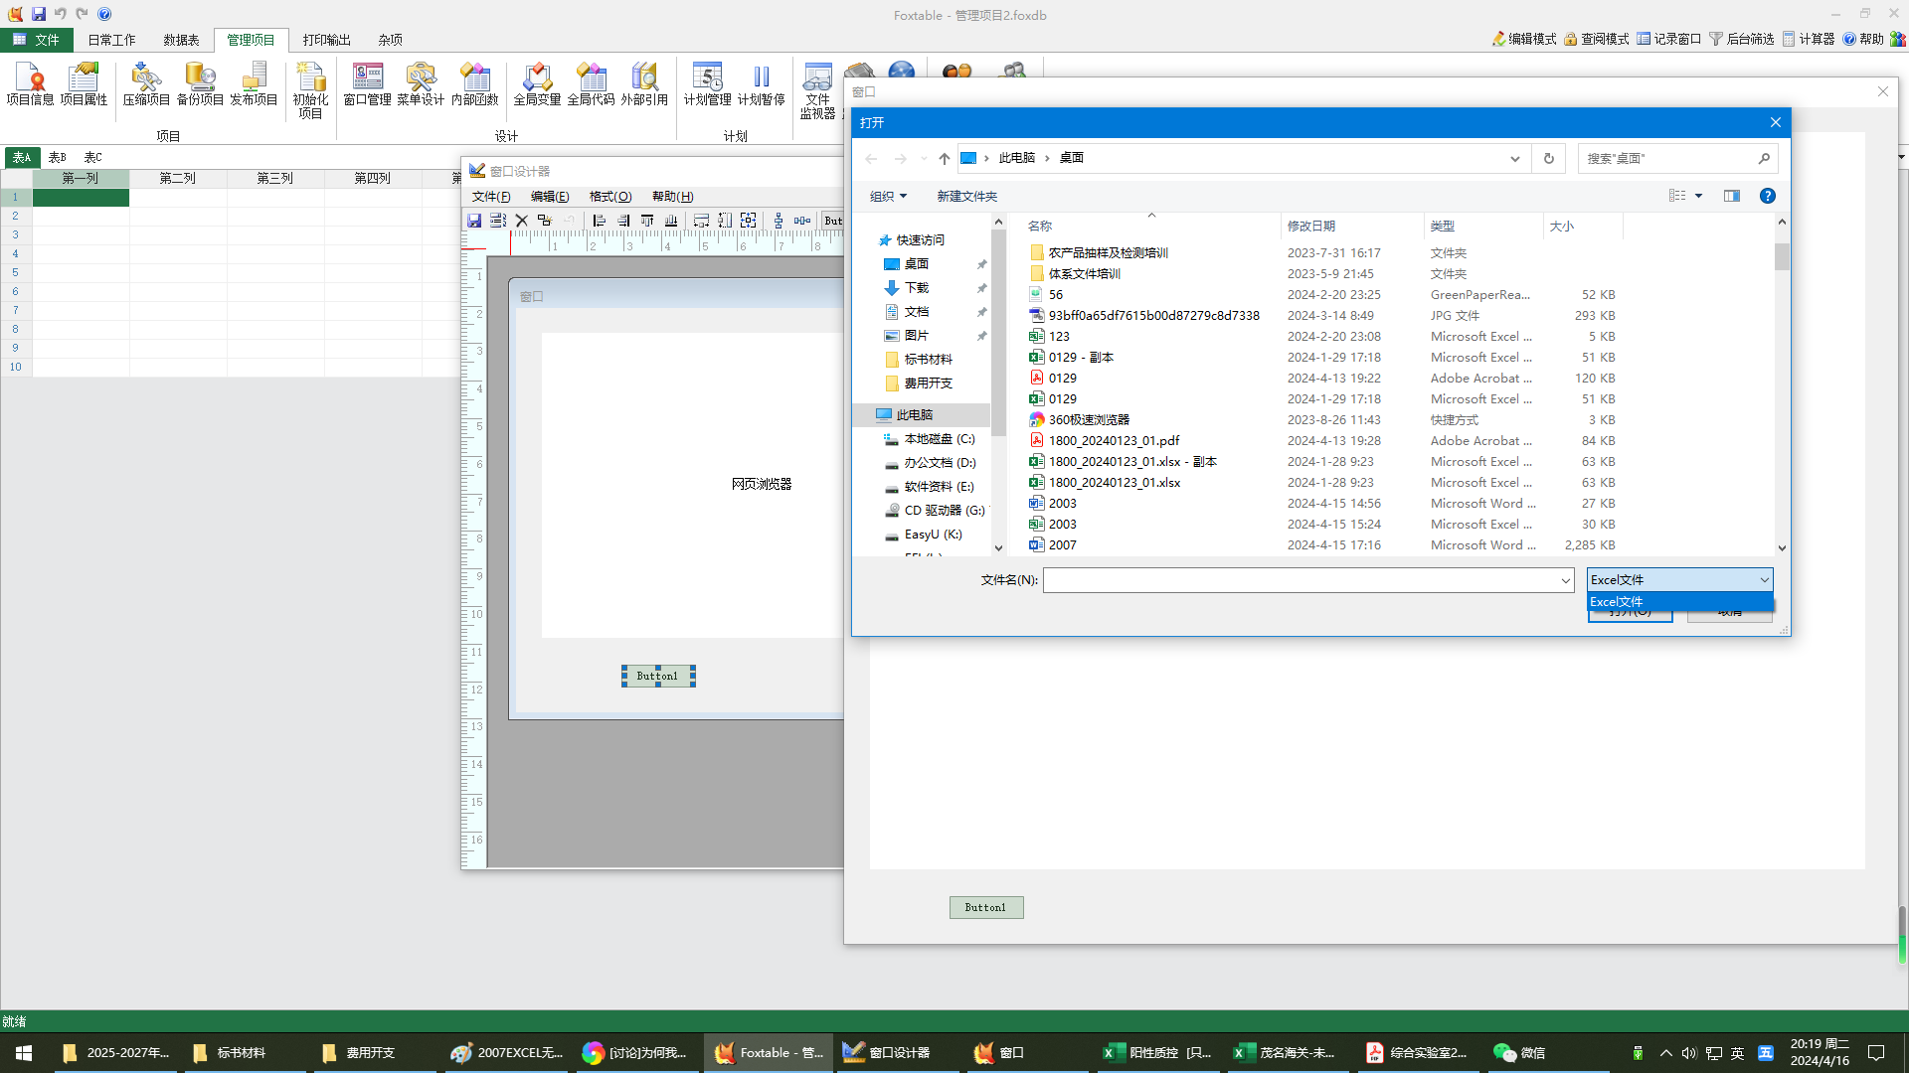Open the 文件(F) menu in 窗口设计器
1909x1073 pixels.
491,196
